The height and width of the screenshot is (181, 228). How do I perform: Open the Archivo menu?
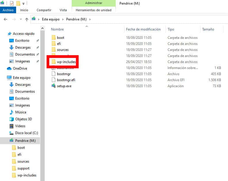click(8, 10)
